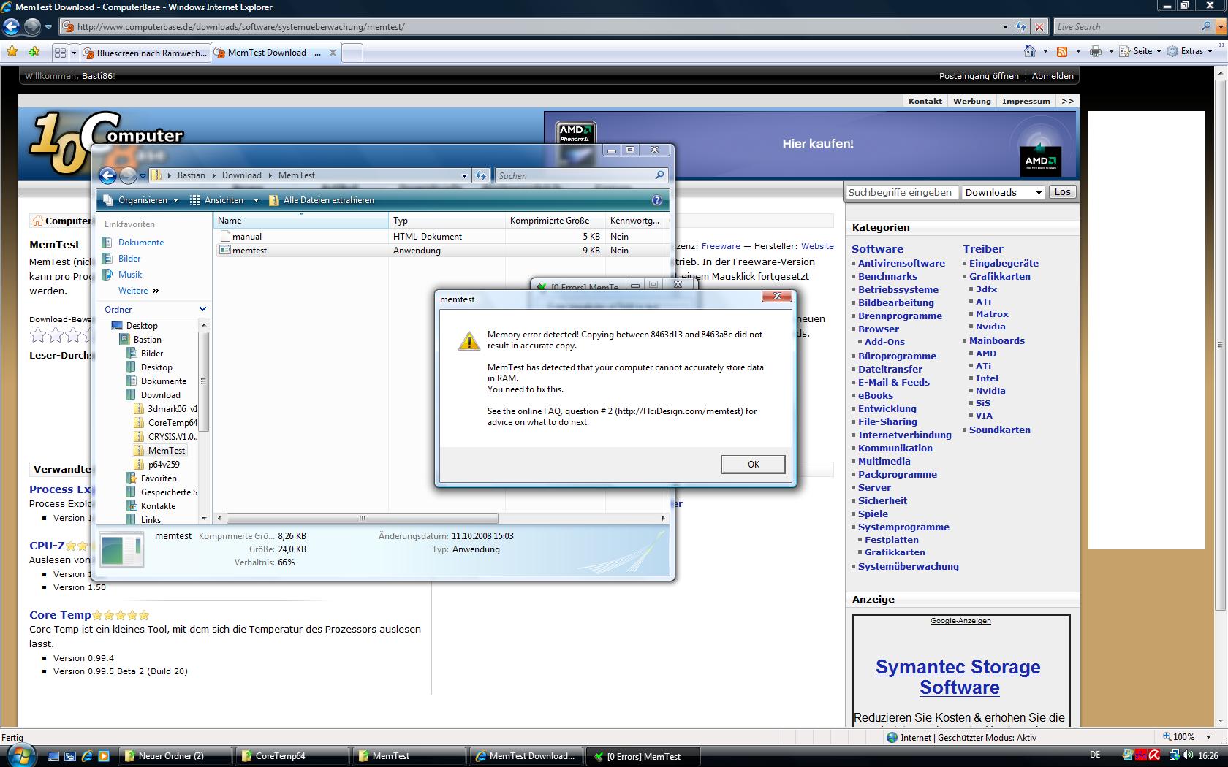Click the Abmelden link
This screenshot has width=1228, height=767.
(1053, 76)
